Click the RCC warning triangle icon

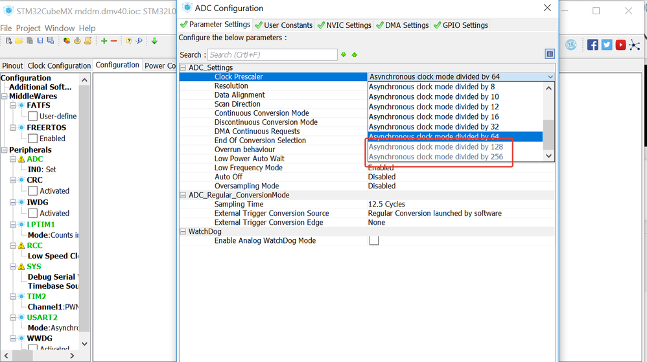point(21,245)
